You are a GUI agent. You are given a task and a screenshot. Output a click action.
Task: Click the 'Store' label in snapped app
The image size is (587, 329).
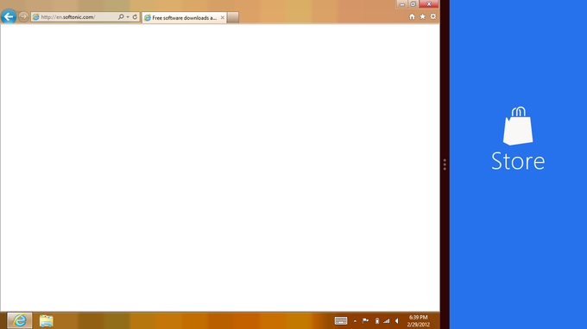pos(518,161)
